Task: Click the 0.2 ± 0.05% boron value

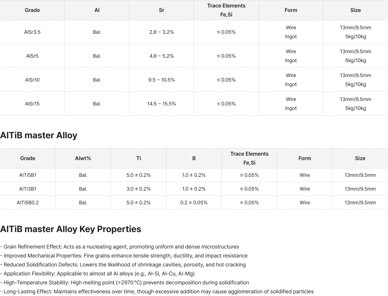Action: (194, 203)
